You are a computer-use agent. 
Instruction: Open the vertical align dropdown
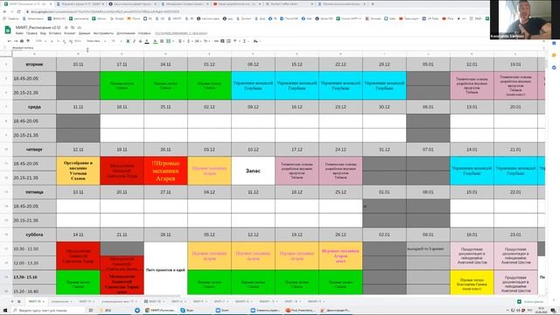click(x=189, y=41)
